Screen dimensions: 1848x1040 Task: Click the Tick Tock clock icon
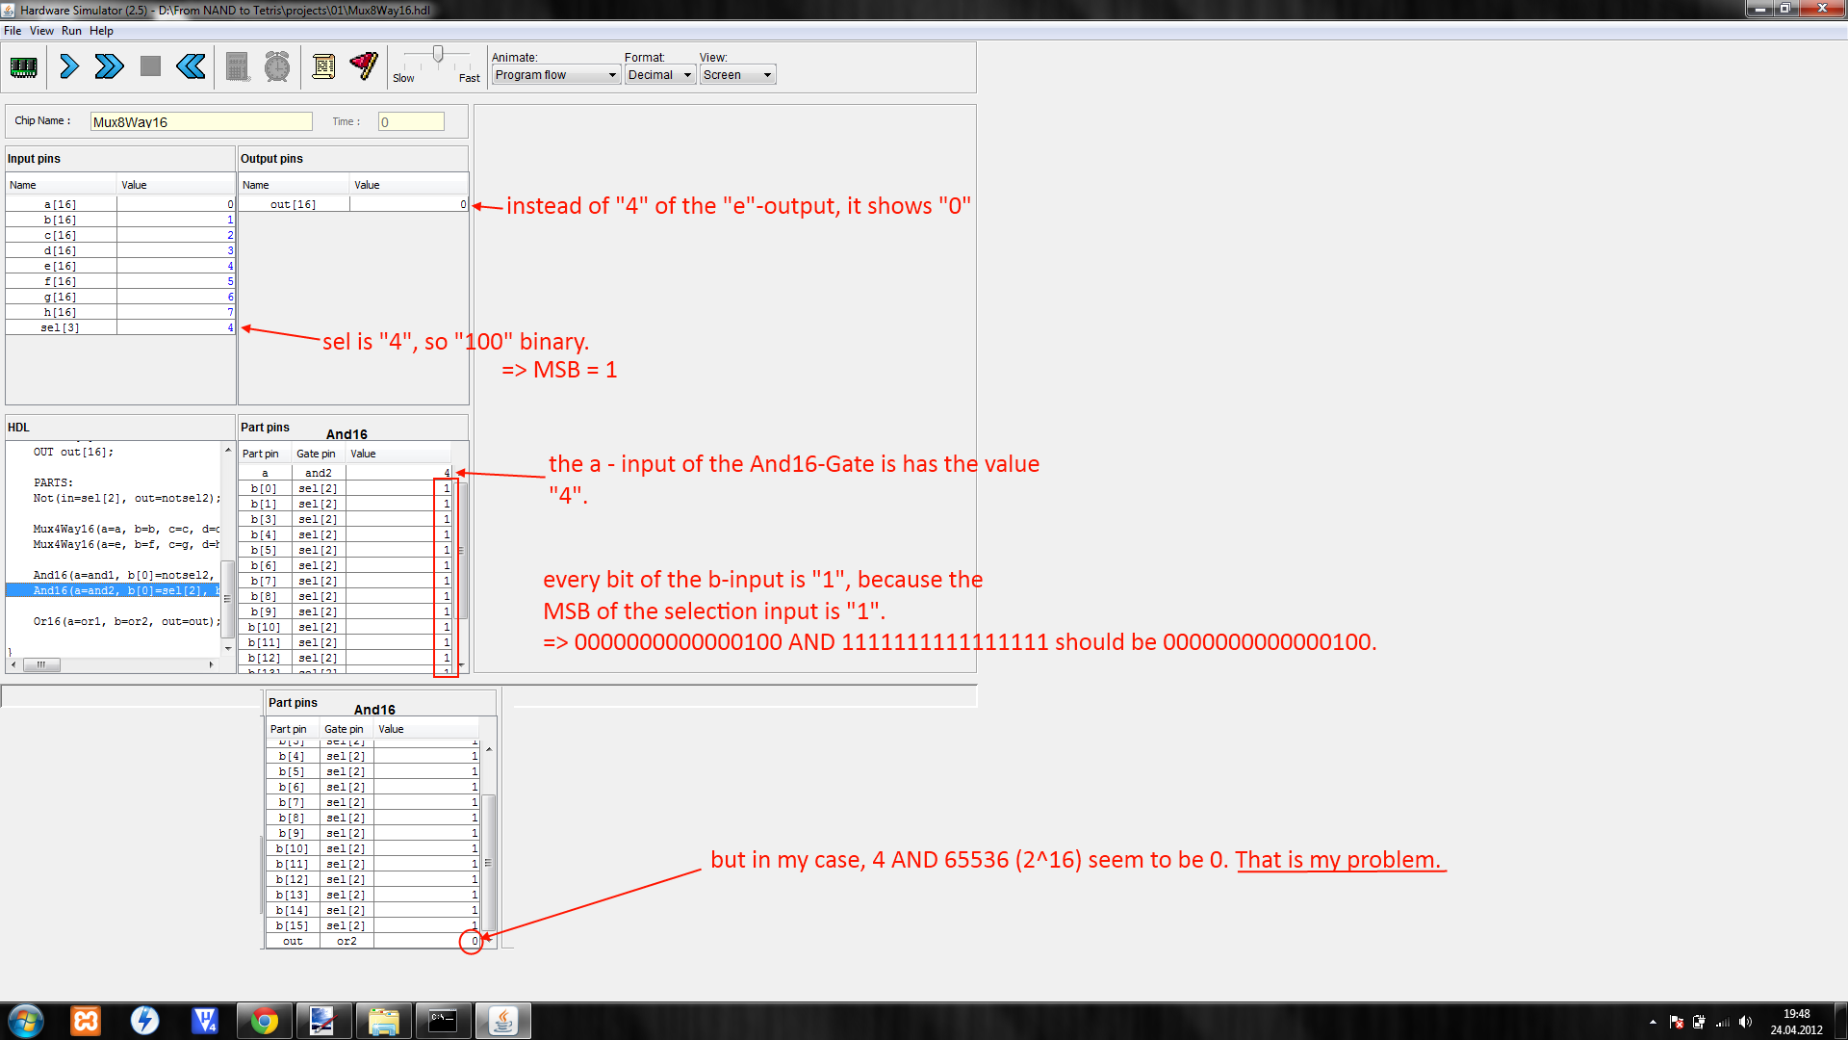click(x=277, y=67)
